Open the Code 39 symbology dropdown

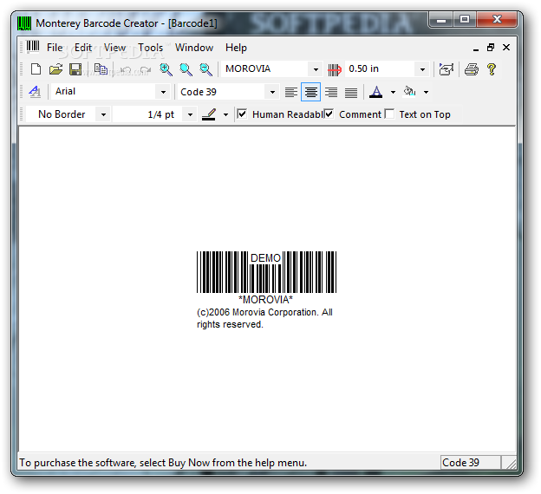[x=272, y=92]
